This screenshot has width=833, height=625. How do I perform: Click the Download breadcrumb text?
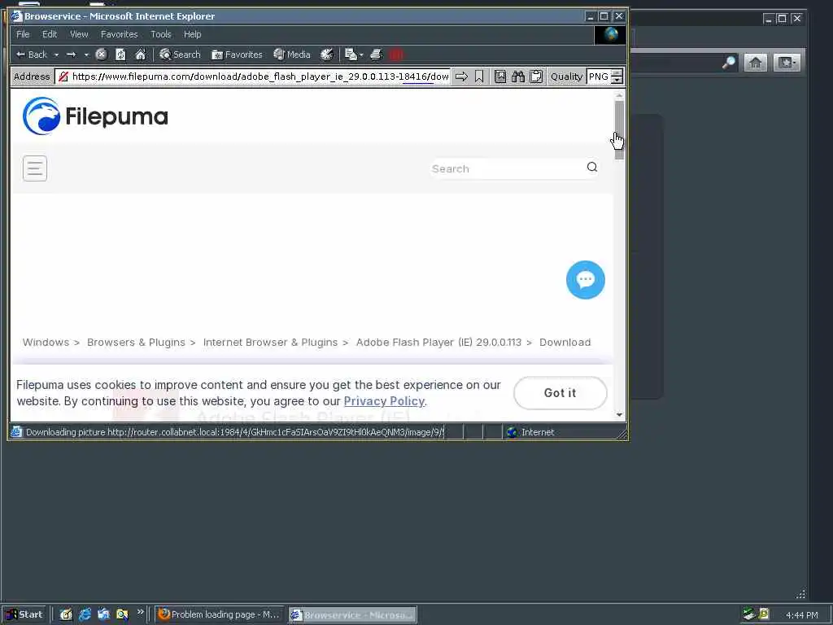click(565, 343)
